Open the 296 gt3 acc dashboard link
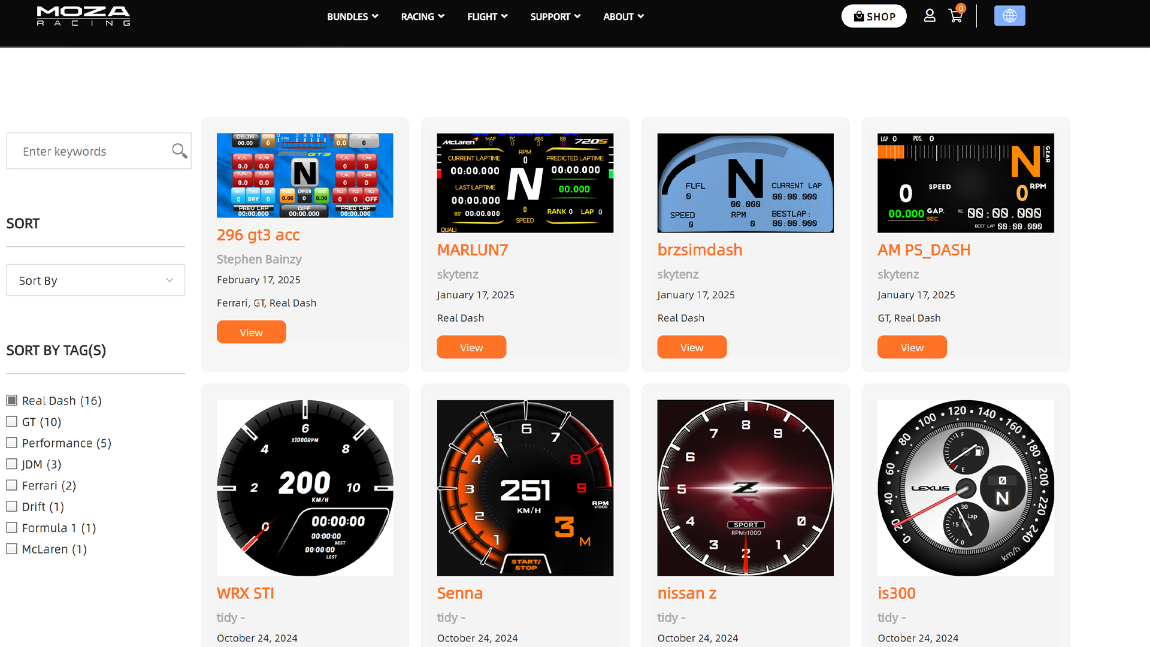This screenshot has height=647, width=1150. pyautogui.click(x=258, y=235)
